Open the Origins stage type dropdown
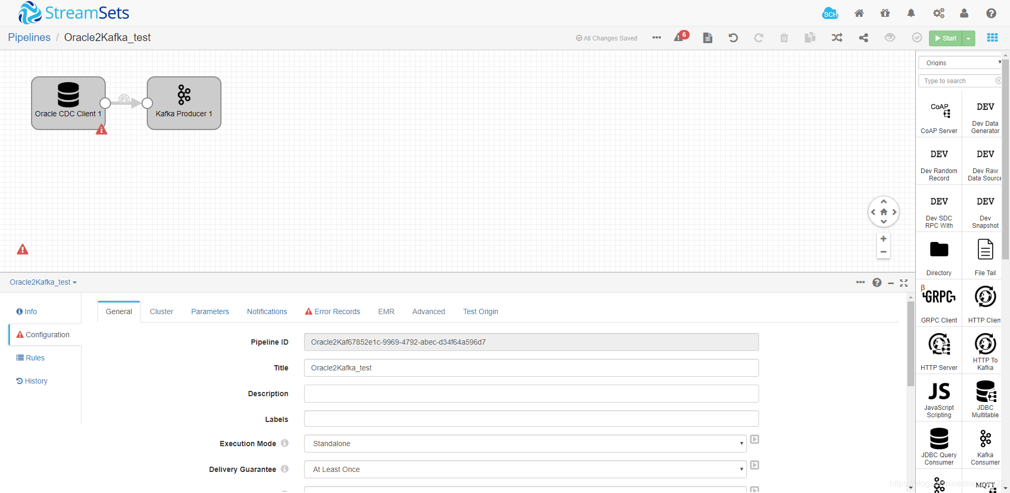Image resolution: width=1010 pixels, height=493 pixels. [960, 63]
